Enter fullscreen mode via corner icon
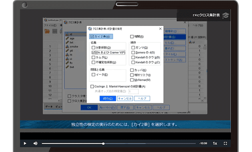This screenshot has height=152, width=252. pyautogui.click(x=225, y=143)
